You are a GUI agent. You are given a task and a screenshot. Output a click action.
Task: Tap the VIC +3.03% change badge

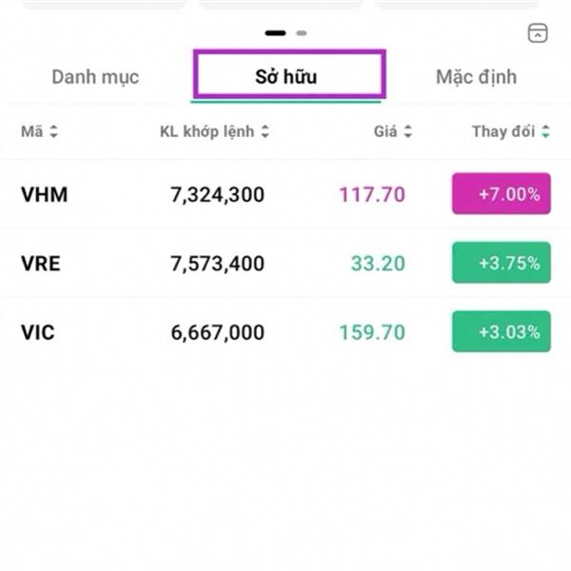(501, 332)
